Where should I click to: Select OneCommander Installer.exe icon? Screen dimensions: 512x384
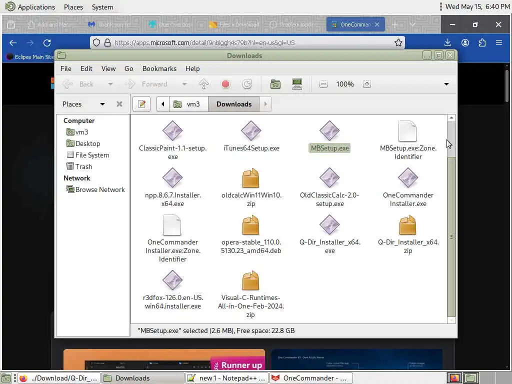coord(408,178)
